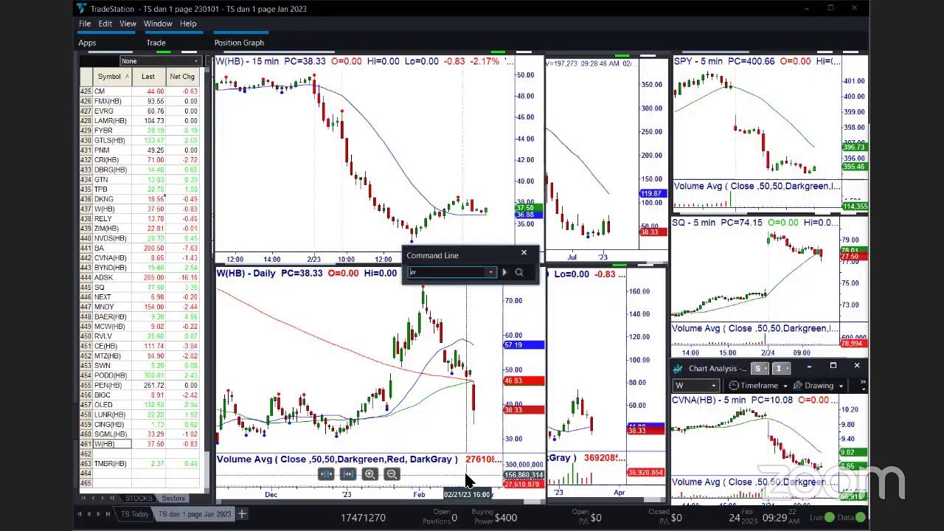Click the decrease bar spacing icon
Viewport: 944px width, 531px height.
pos(326,474)
